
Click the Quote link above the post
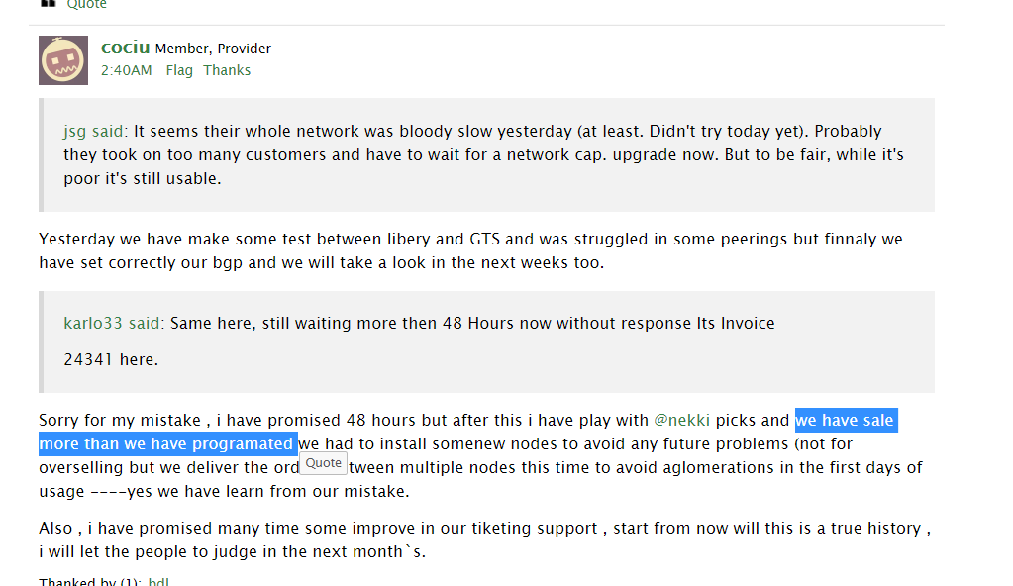coord(86,4)
